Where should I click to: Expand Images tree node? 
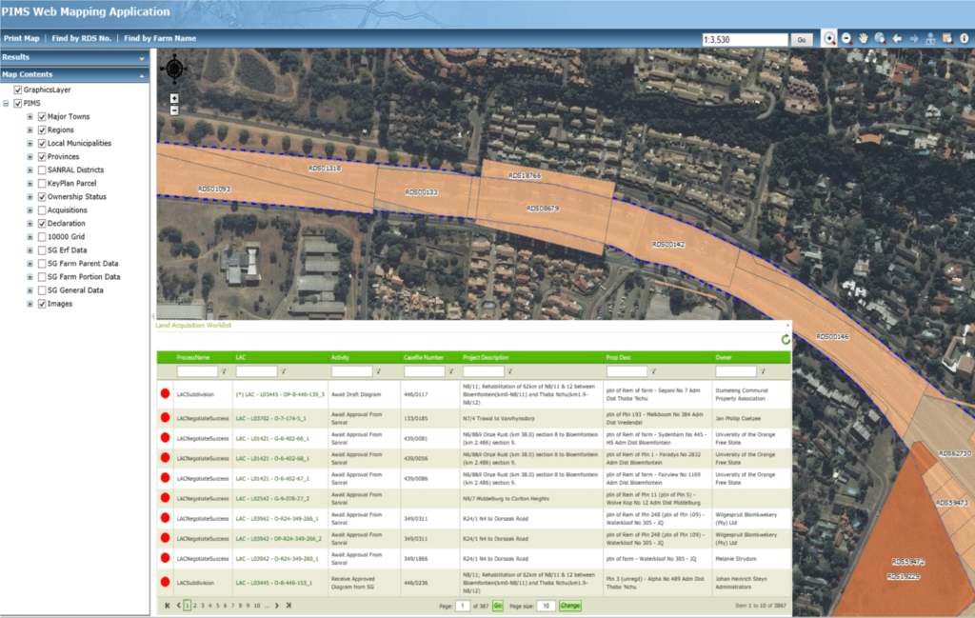(x=30, y=304)
